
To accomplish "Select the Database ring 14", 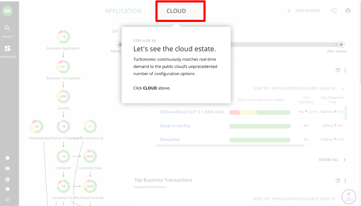I will coord(37,126).
